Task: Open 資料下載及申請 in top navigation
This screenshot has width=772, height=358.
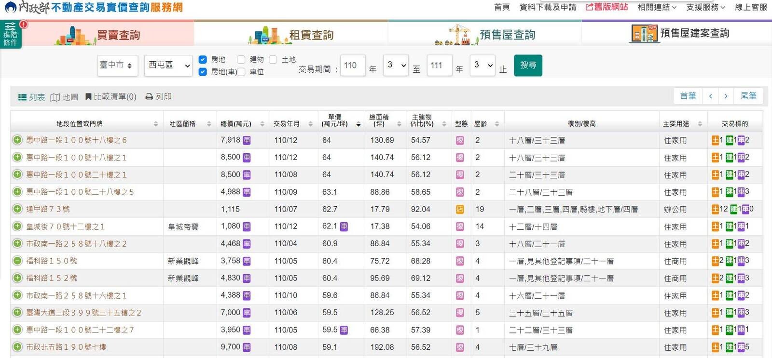Action: pos(548,7)
